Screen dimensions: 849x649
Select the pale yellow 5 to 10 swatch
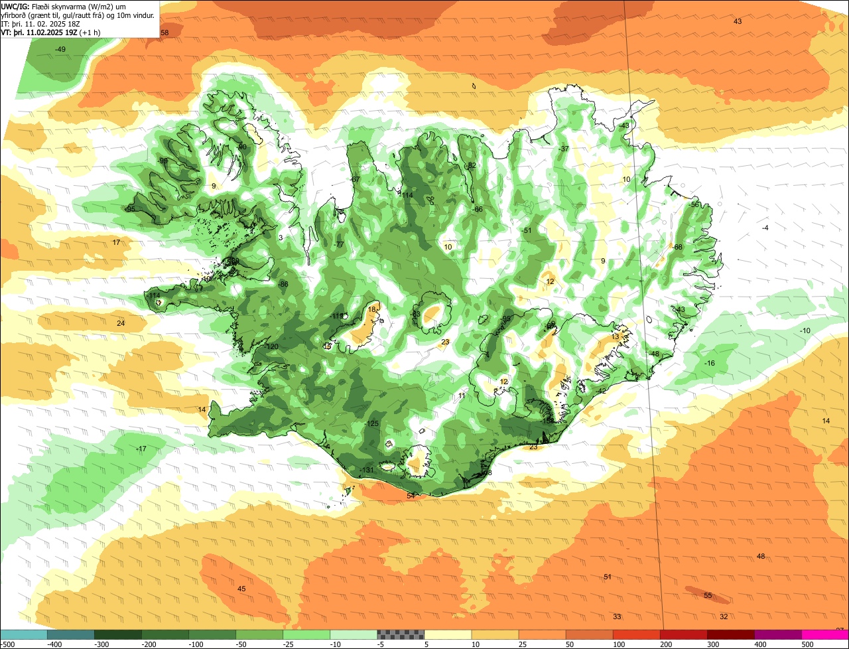(x=448, y=634)
